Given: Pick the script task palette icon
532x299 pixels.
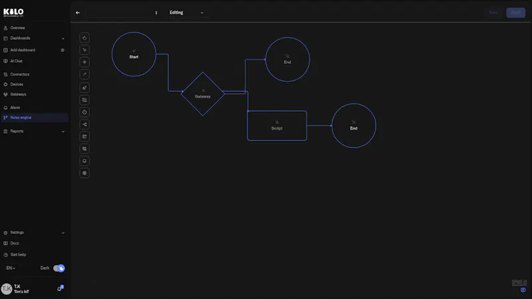Looking at the screenshot, I should pos(84,100).
